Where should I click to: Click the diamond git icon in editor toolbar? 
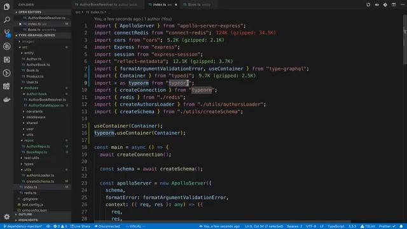(385, 4)
